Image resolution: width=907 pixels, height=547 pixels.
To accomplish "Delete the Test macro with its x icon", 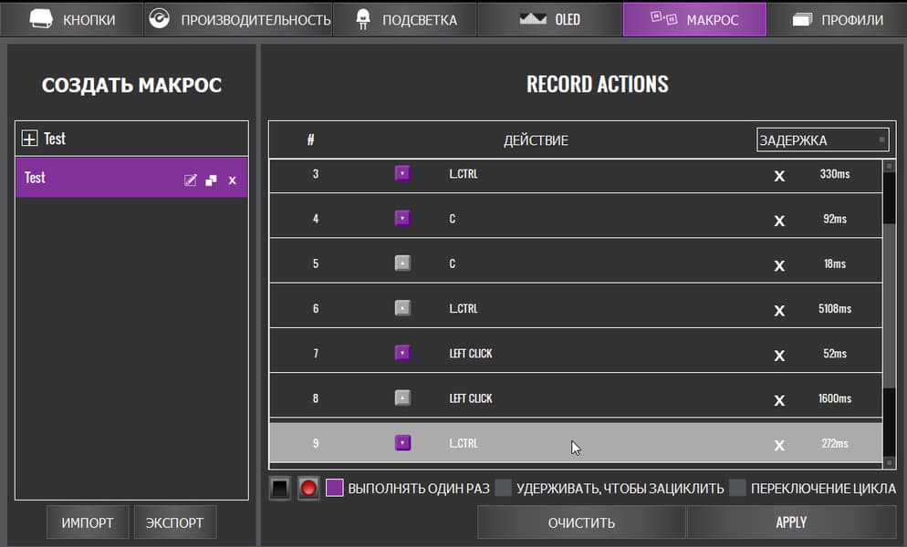I will click(x=232, y=181).
